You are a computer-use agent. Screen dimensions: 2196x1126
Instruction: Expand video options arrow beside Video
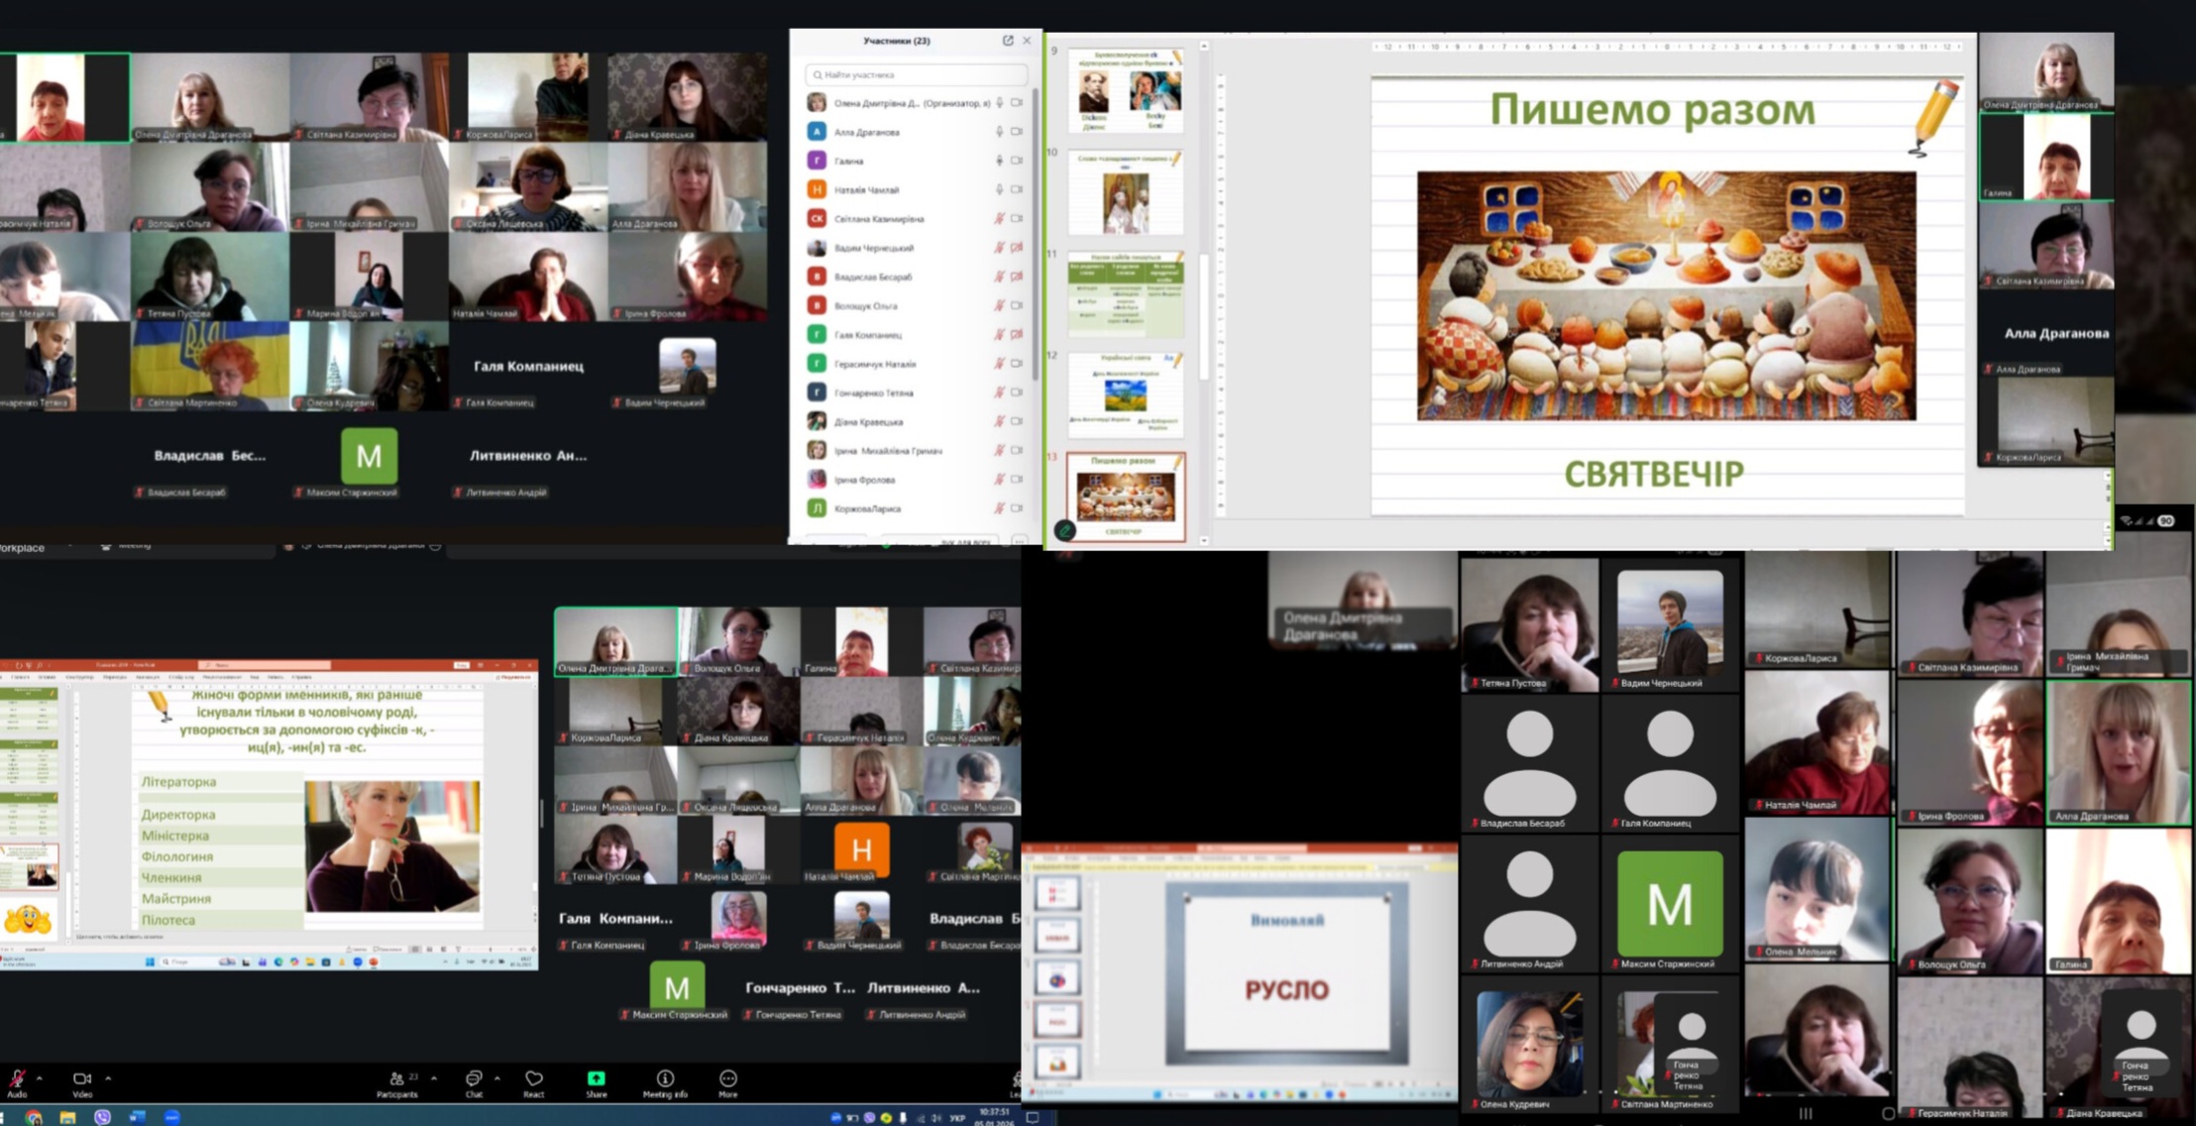coord(108,1078)
